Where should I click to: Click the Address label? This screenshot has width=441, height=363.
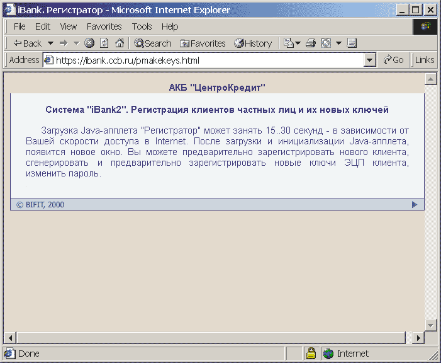pos(24,60)
